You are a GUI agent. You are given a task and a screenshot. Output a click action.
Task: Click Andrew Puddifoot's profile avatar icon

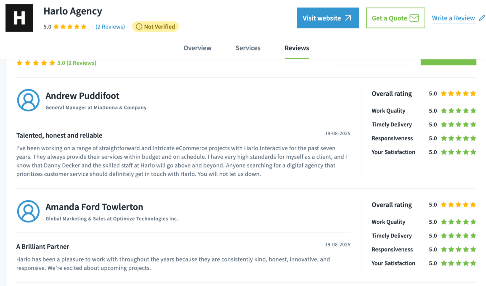pyautogui.click(x=28, y=100)
